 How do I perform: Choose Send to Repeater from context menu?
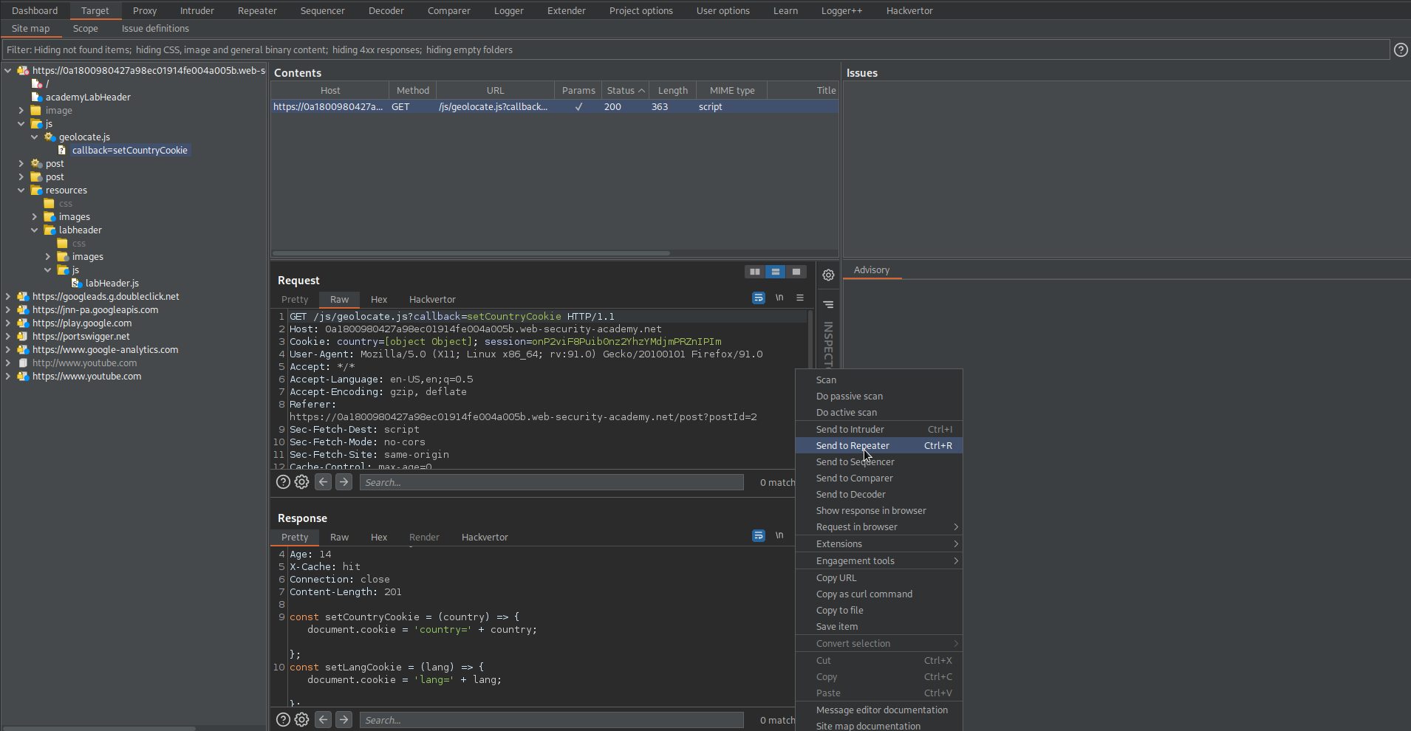click(879, 445)
